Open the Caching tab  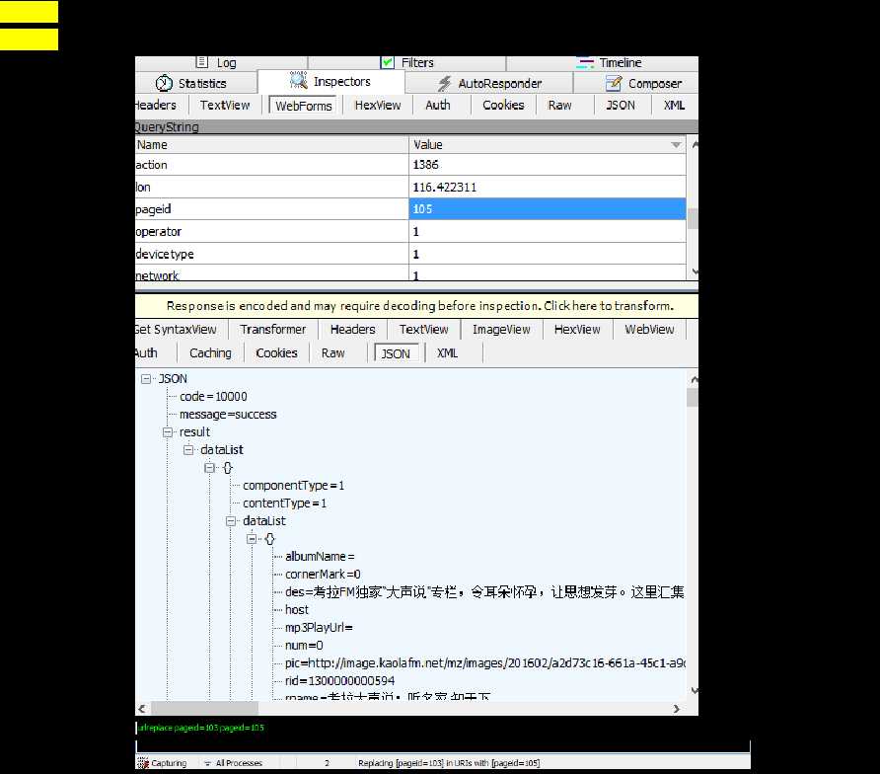[210, 353]
